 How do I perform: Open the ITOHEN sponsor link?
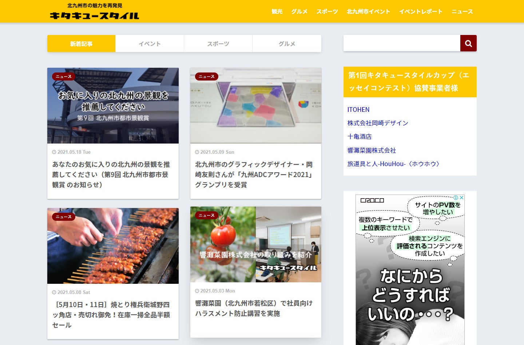358,110
